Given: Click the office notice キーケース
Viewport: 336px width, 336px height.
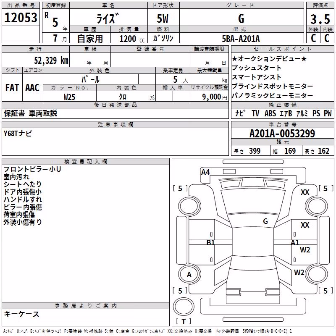Looking at the screenshot, I should [x=22, y=314].
